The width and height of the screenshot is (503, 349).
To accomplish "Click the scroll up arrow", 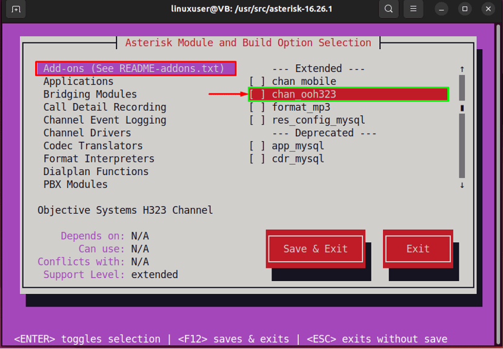I will click(x=462, y=69).
